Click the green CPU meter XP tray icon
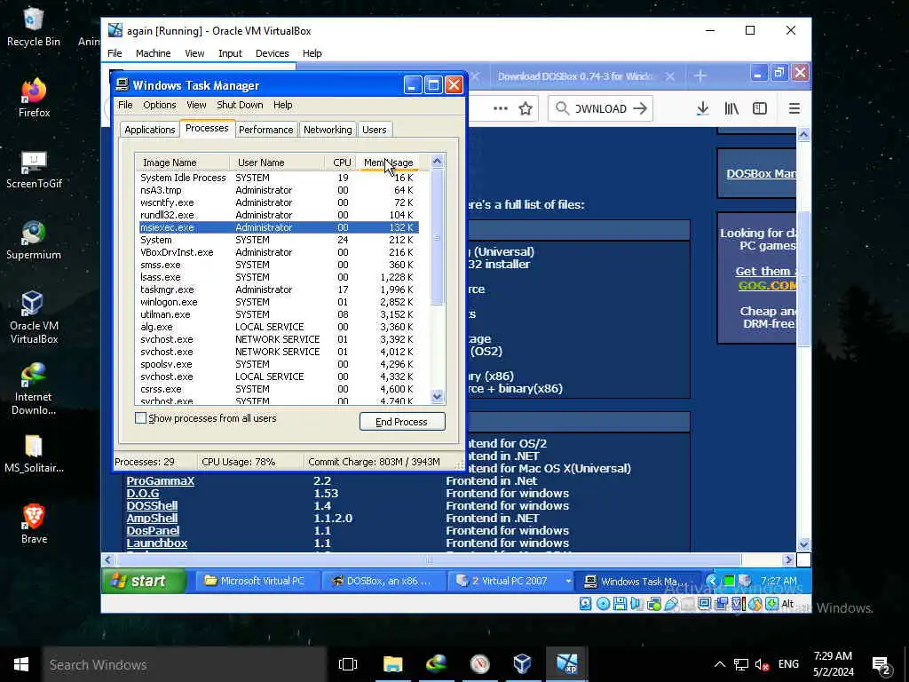The width and height of the screenshot is (909, 682). [x=730, y=581]
